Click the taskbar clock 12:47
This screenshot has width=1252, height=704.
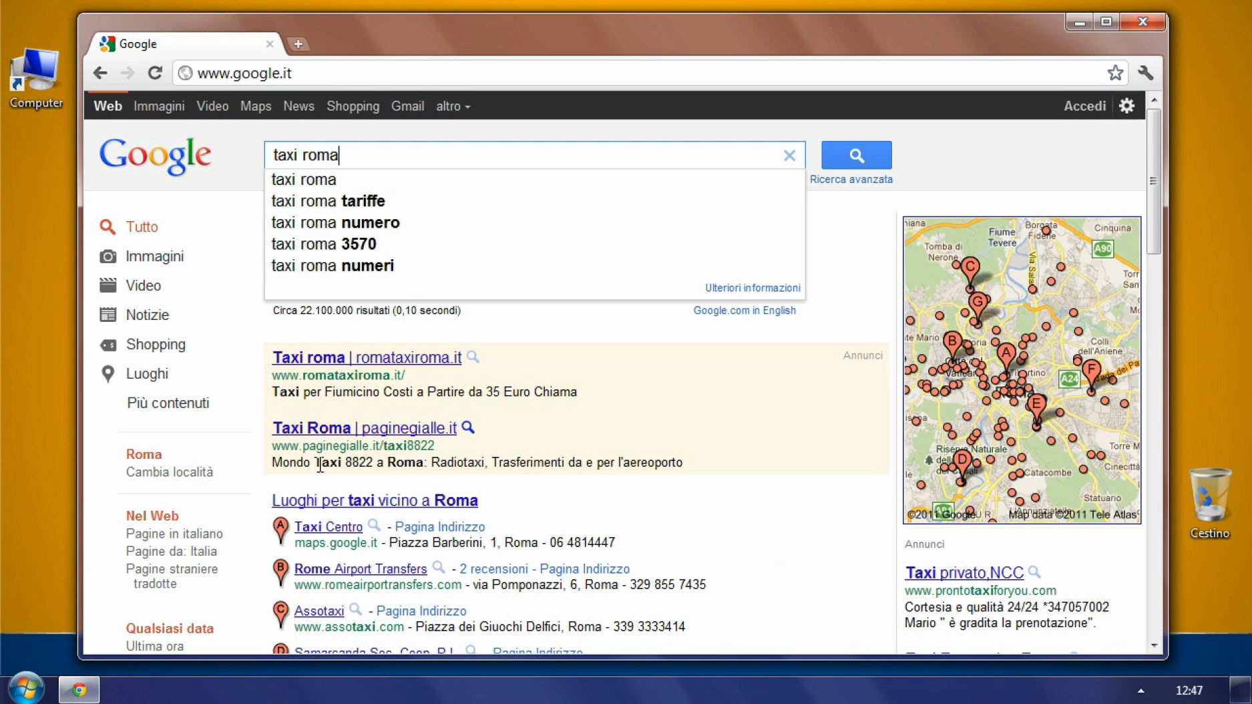pos(1189,691)
